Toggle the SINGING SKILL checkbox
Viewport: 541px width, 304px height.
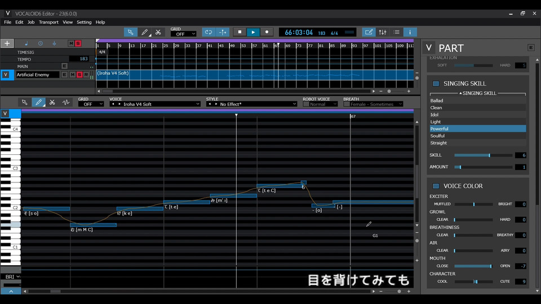tap(436, 84)
